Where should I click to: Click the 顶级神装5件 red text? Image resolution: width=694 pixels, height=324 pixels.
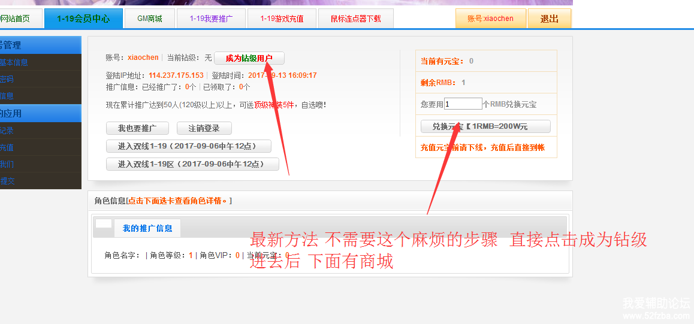tap(274, 105)
